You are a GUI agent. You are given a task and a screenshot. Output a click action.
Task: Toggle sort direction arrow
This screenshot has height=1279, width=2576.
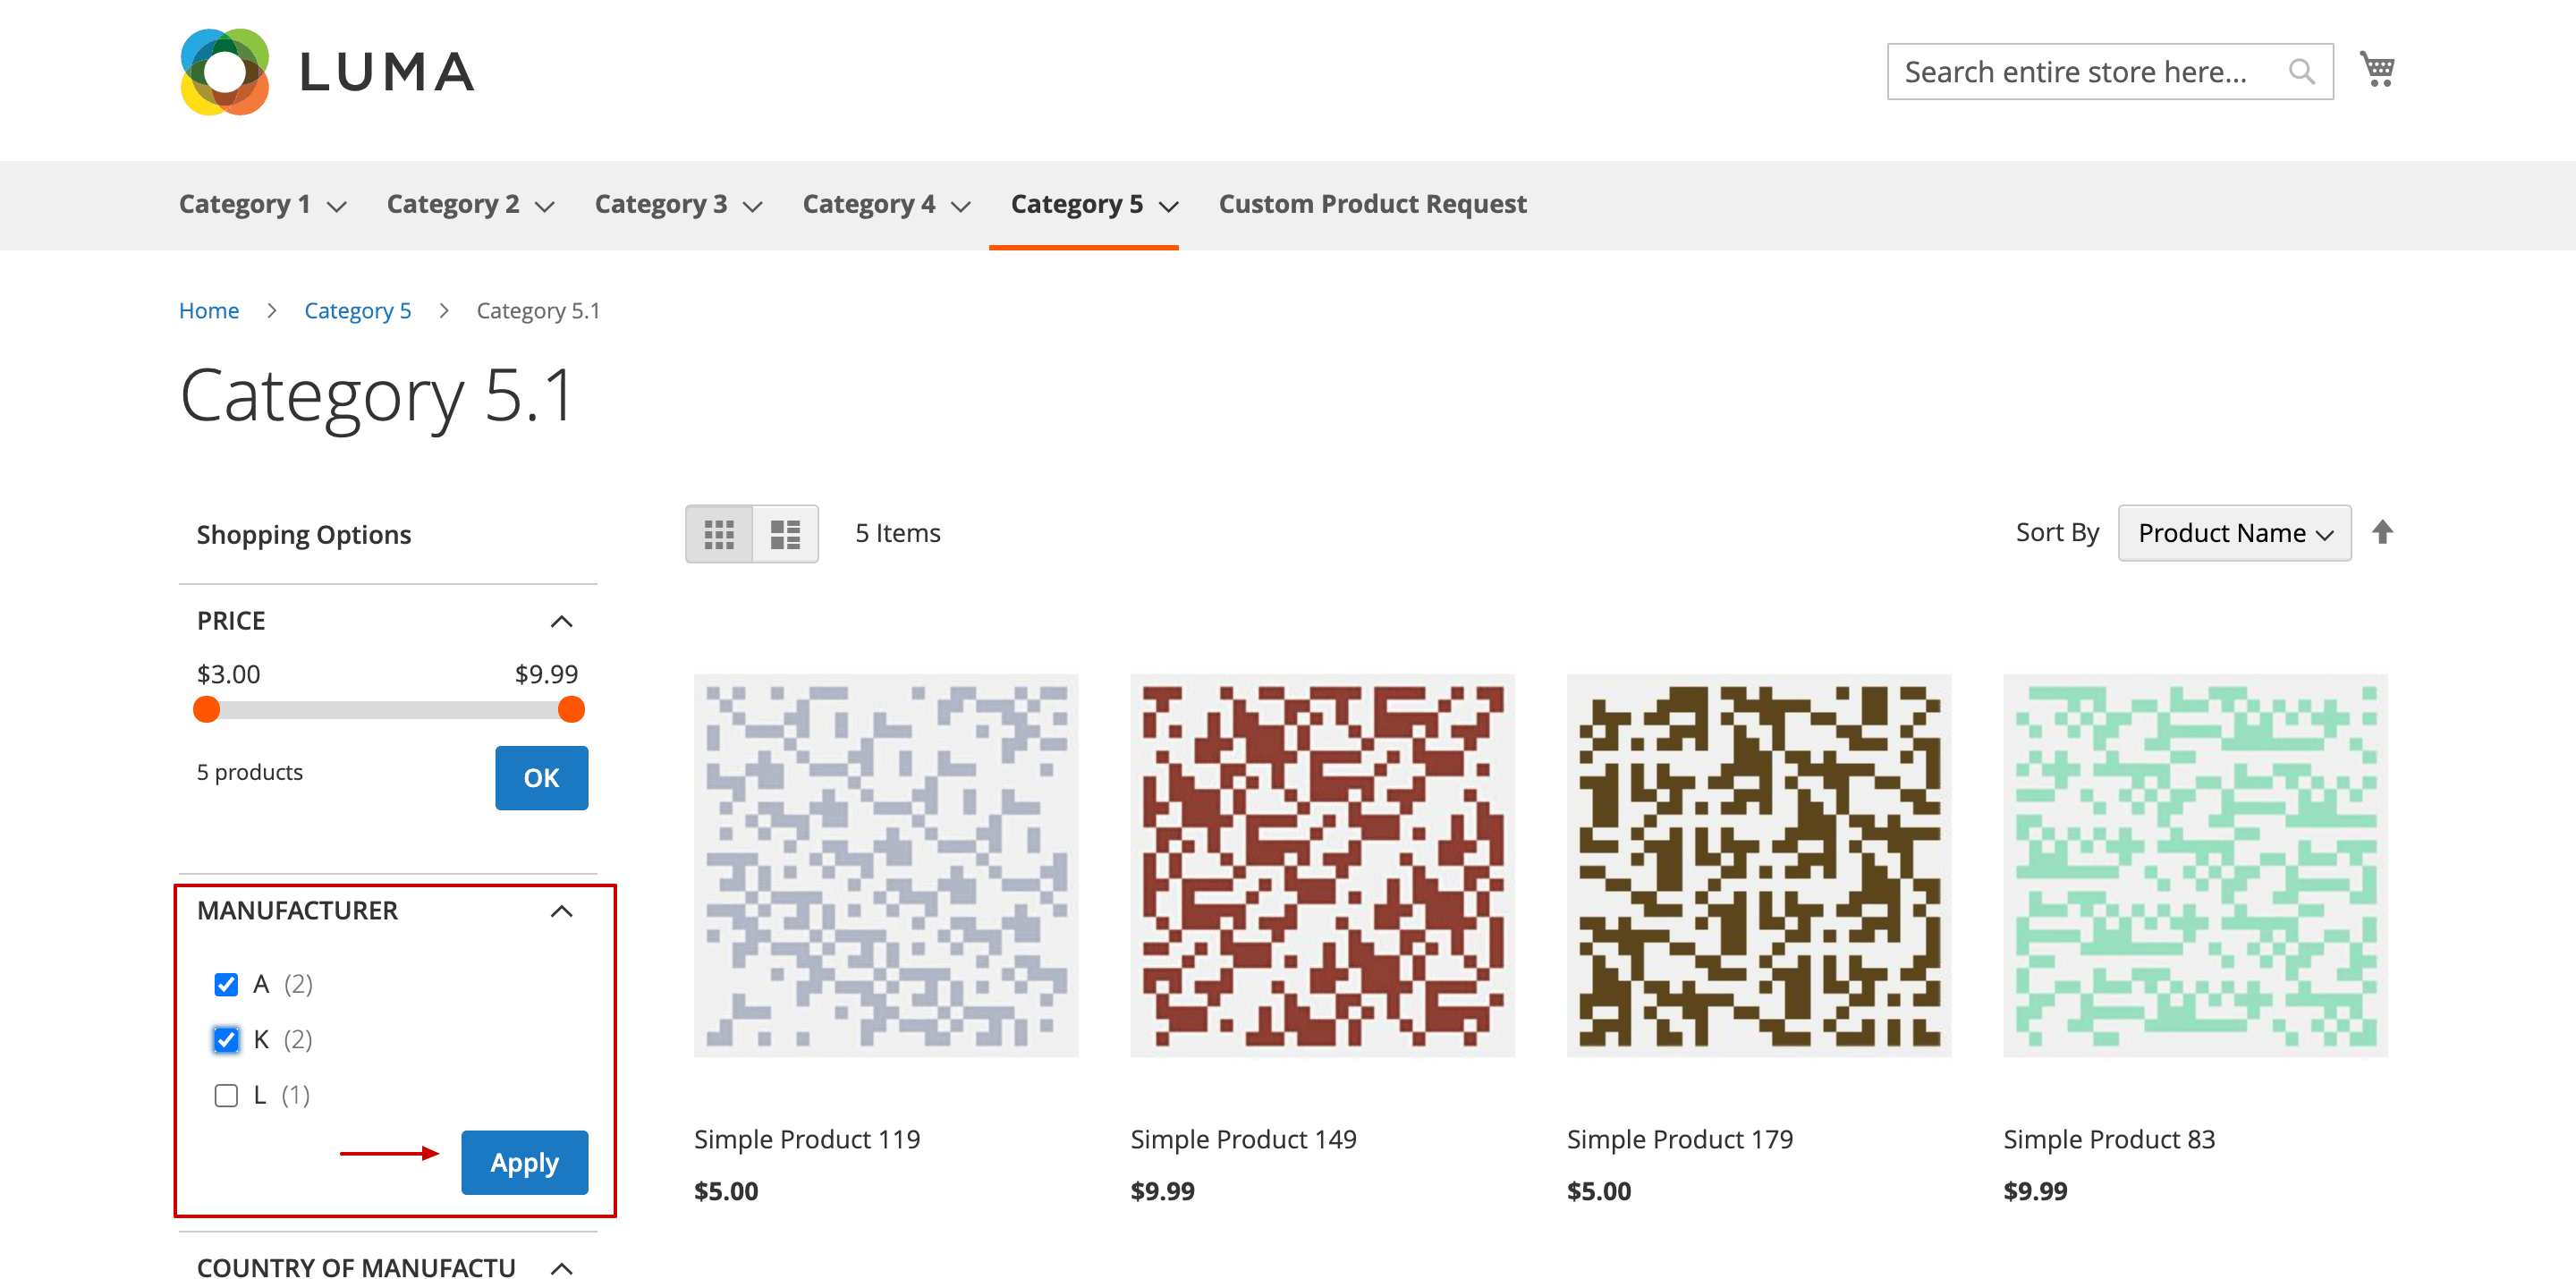tap(2383, 532)
